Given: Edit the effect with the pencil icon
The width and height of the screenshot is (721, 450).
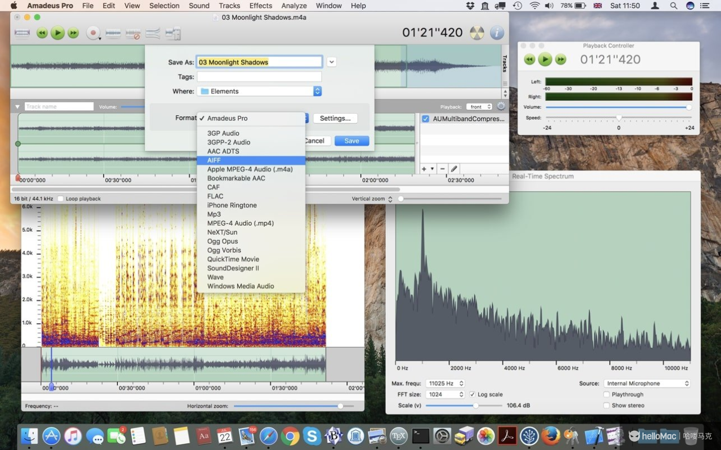Looking at the screenshot, I should click(454, 169).
